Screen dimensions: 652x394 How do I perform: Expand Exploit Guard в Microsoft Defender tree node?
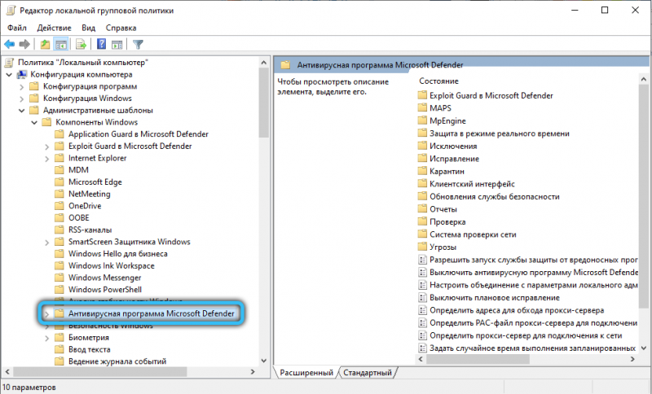(x=47, y=147)
